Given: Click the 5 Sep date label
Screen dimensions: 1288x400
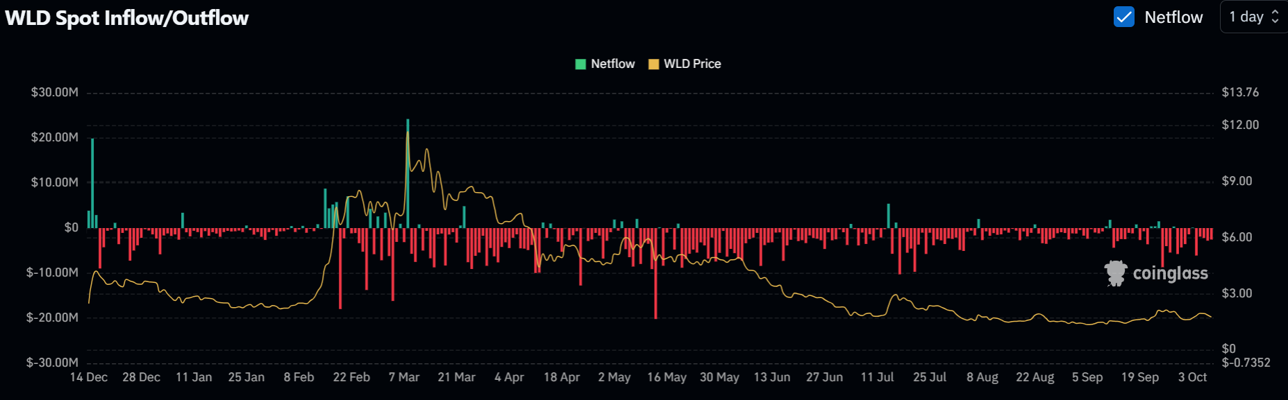Looking at the screenshot, I should point(1087,377).
